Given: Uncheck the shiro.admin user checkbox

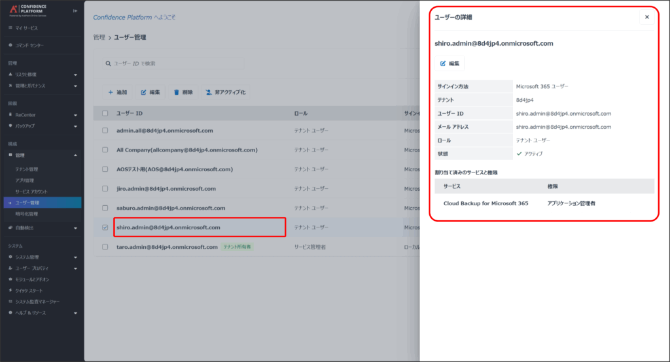Looking at the screenshot, I should pos(105,227).
